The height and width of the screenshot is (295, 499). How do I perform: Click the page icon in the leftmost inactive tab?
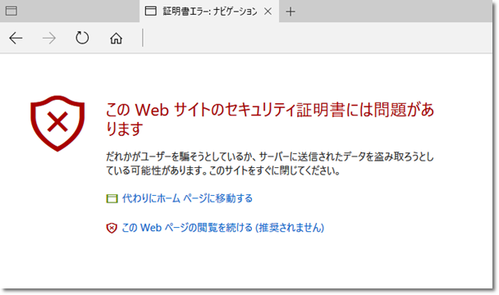pyautogui.click(x=11, y=11)
